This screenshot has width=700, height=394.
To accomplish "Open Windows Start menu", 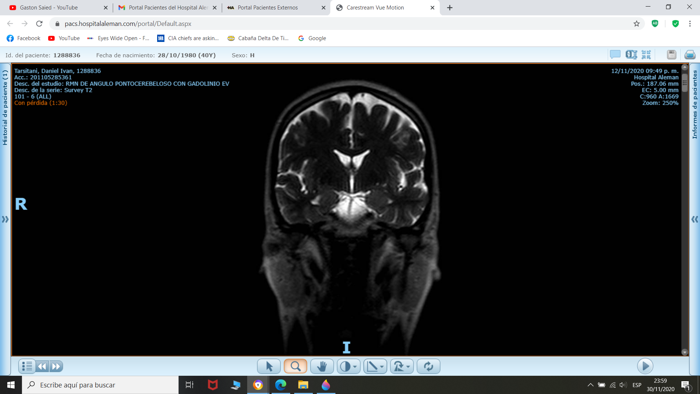I will [x=11, y=385].
